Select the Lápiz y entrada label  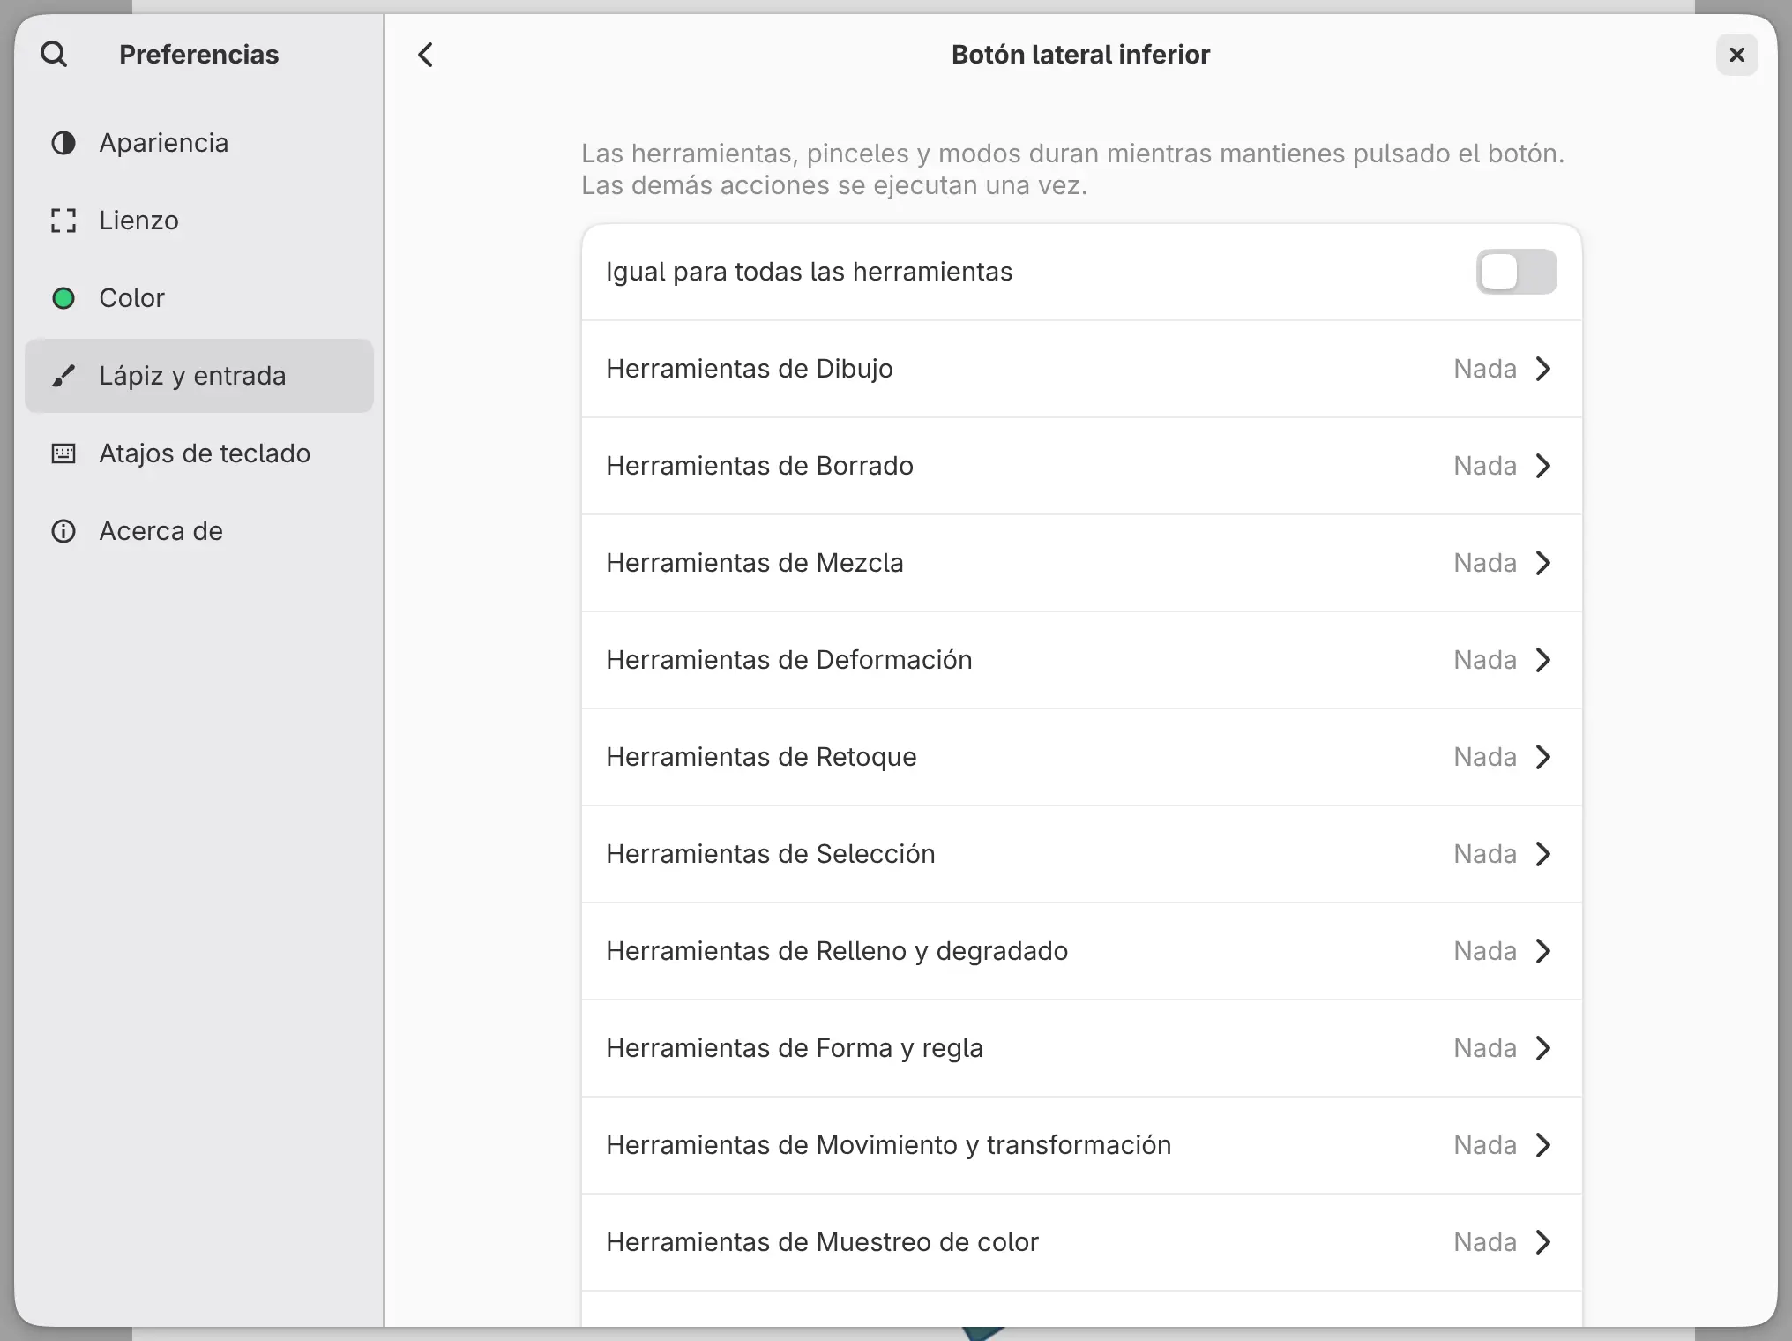pos(192,376)
